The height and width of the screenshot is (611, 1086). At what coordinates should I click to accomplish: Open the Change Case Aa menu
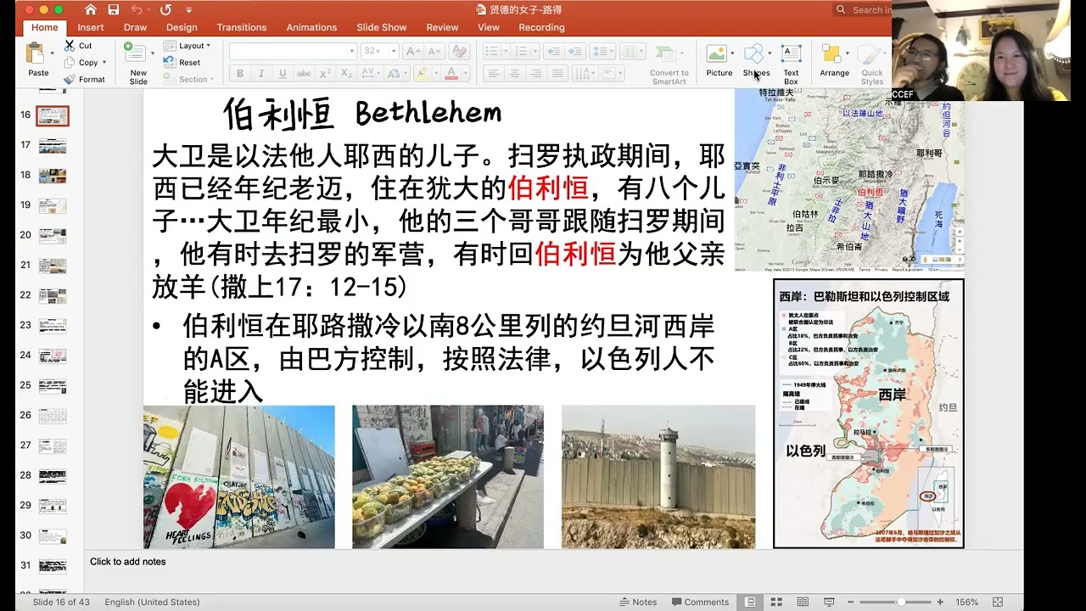[396, 74]
